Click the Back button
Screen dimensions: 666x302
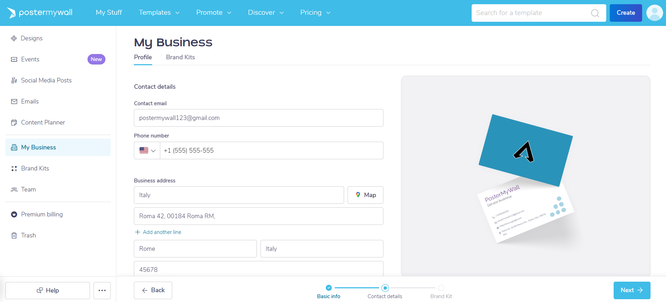pyautogui.click(x=153, y=290)
